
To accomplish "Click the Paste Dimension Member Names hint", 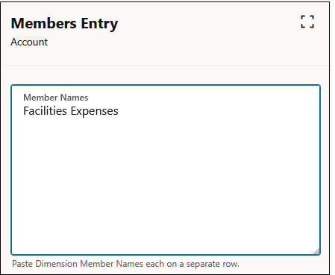I will click(125, 264).
